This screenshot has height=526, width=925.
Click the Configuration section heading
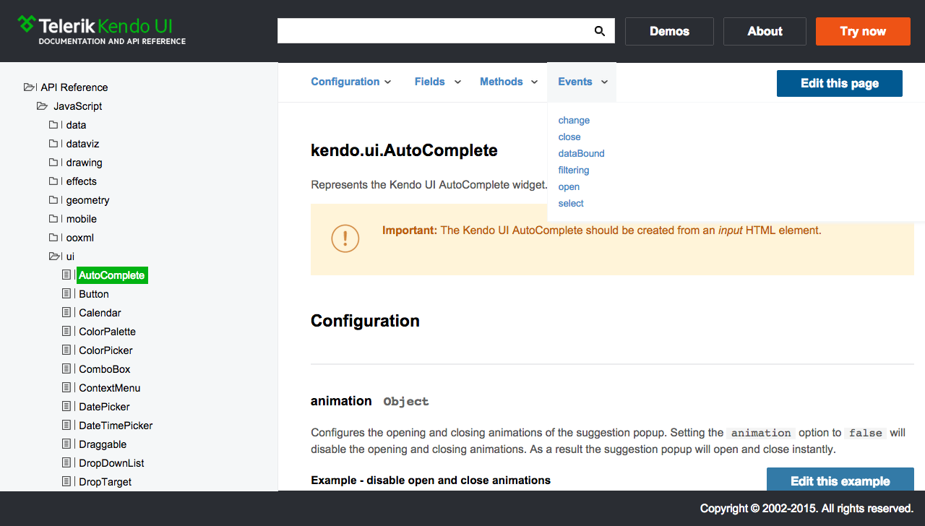pos(365,321)
